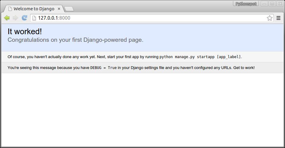This screenshot has height=148, width=285.
Task: Click the 'python manage.py startapp [app_label]' code text
Action: pos(200,57)
